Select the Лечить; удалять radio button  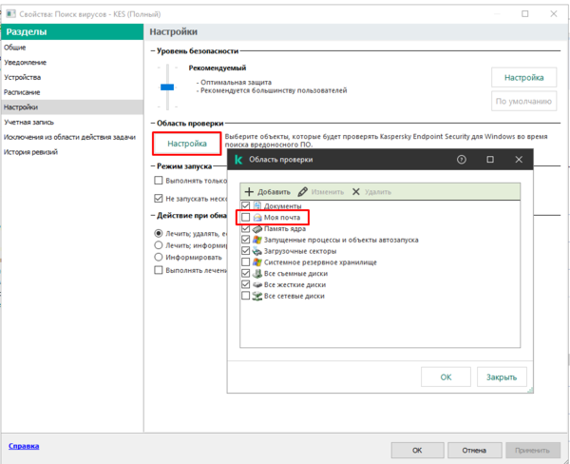[158, 233]
